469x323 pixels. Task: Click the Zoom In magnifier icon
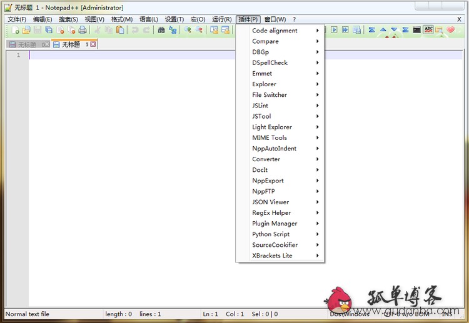click(188, 30)
